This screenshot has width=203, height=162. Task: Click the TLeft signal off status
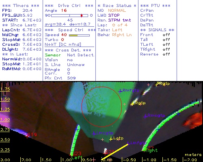click(166, 45)
